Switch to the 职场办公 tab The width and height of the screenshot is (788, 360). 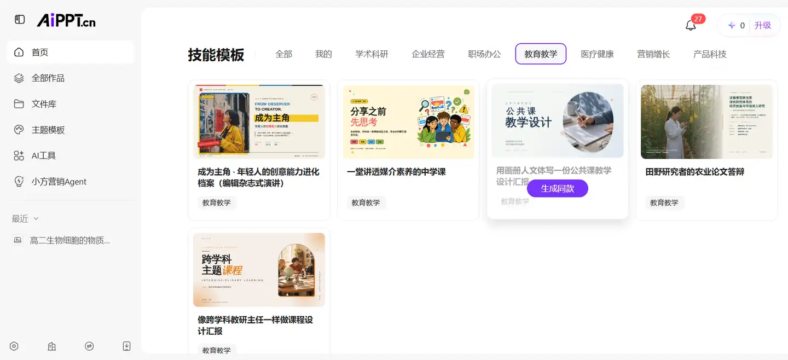[x=485, y=54]
